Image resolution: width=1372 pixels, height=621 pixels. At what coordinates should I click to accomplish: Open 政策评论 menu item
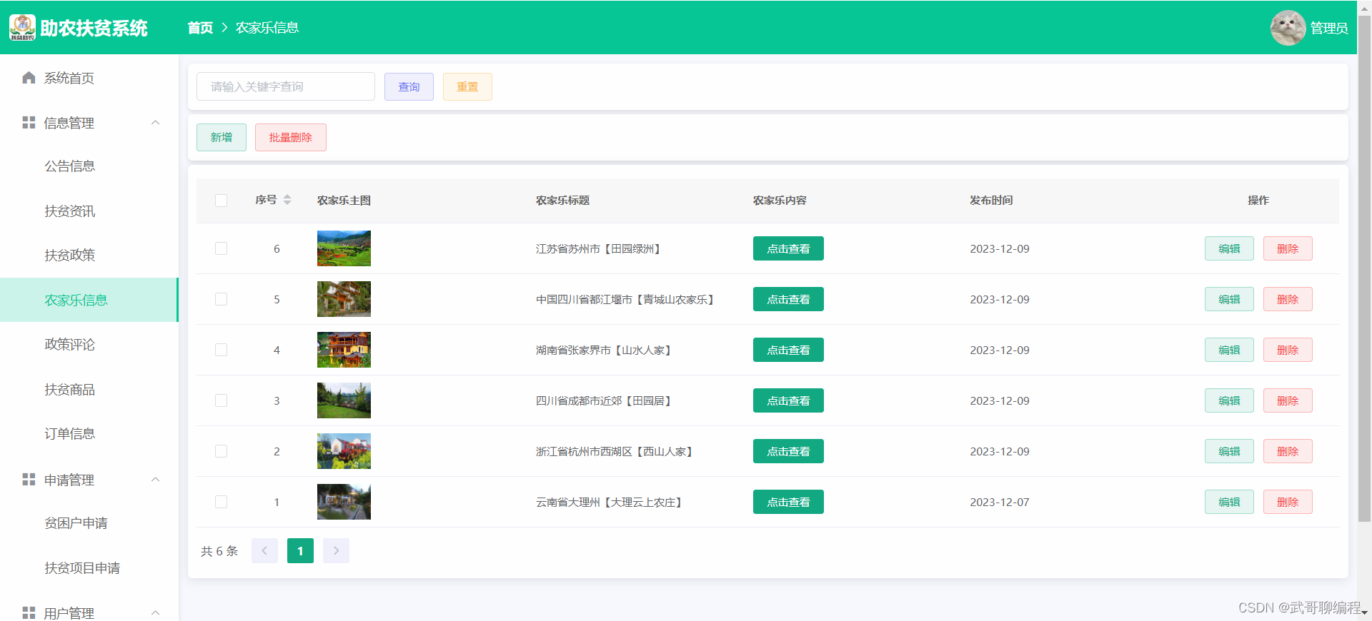click(89, 345)
